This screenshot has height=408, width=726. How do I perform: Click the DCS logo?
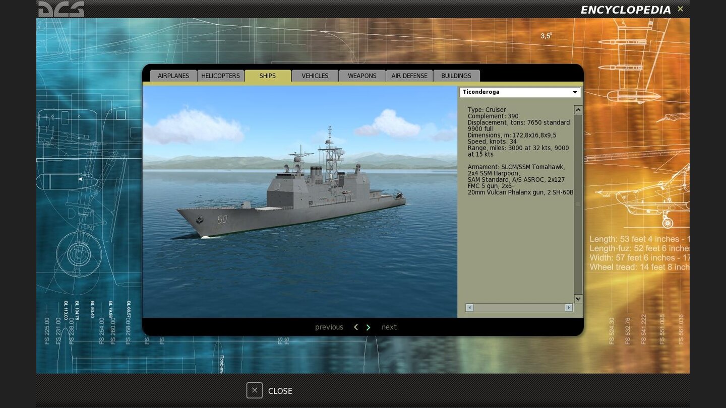[61, 9]
